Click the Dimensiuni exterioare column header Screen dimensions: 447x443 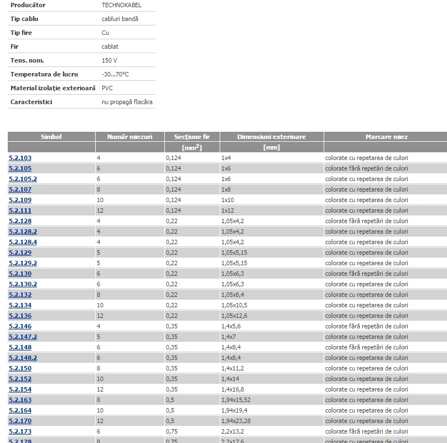coord(272,137)
